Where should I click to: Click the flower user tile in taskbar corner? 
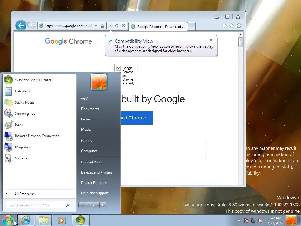pos(291,220)
